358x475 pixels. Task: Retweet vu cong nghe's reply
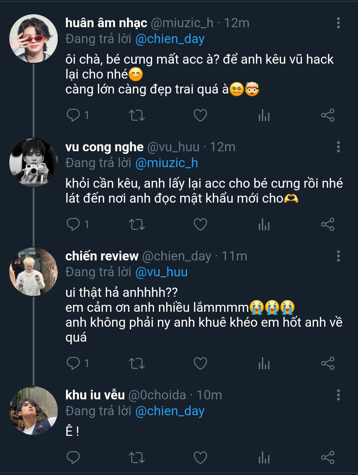[137, 224]
